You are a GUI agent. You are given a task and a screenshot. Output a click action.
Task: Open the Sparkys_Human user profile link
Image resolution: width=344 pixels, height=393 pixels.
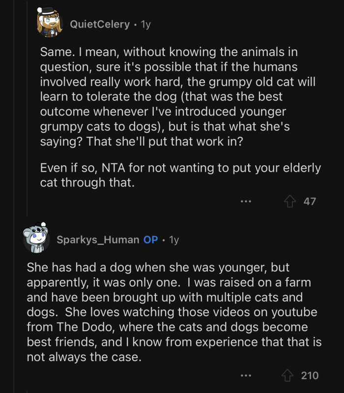point(98,240)
